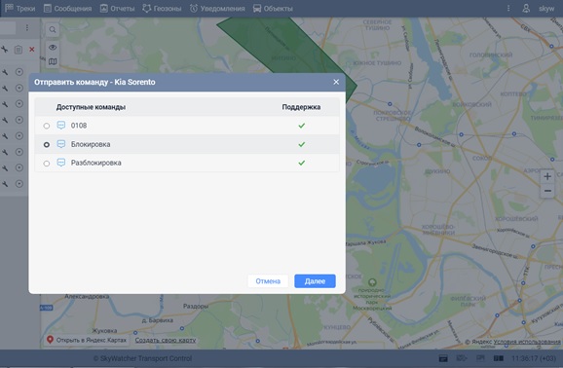Click the Поддержка column header
The width and height of the screenshot is (563, 368).
pos(301,107)
